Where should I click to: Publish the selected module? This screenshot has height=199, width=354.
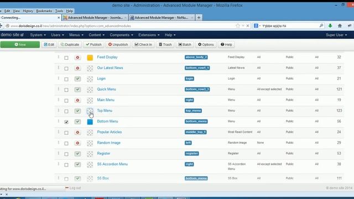point(93,44)
